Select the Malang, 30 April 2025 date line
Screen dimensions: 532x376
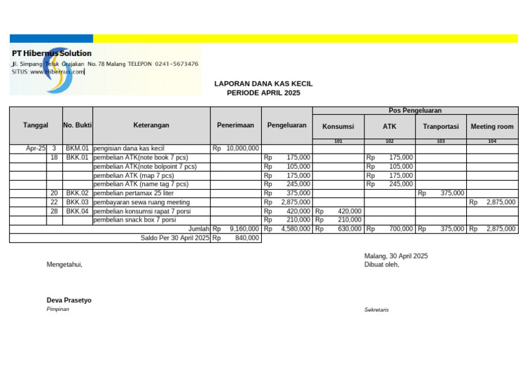(x=396, y=256)
